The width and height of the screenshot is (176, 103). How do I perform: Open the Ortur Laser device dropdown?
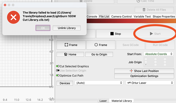pos(150,83)
